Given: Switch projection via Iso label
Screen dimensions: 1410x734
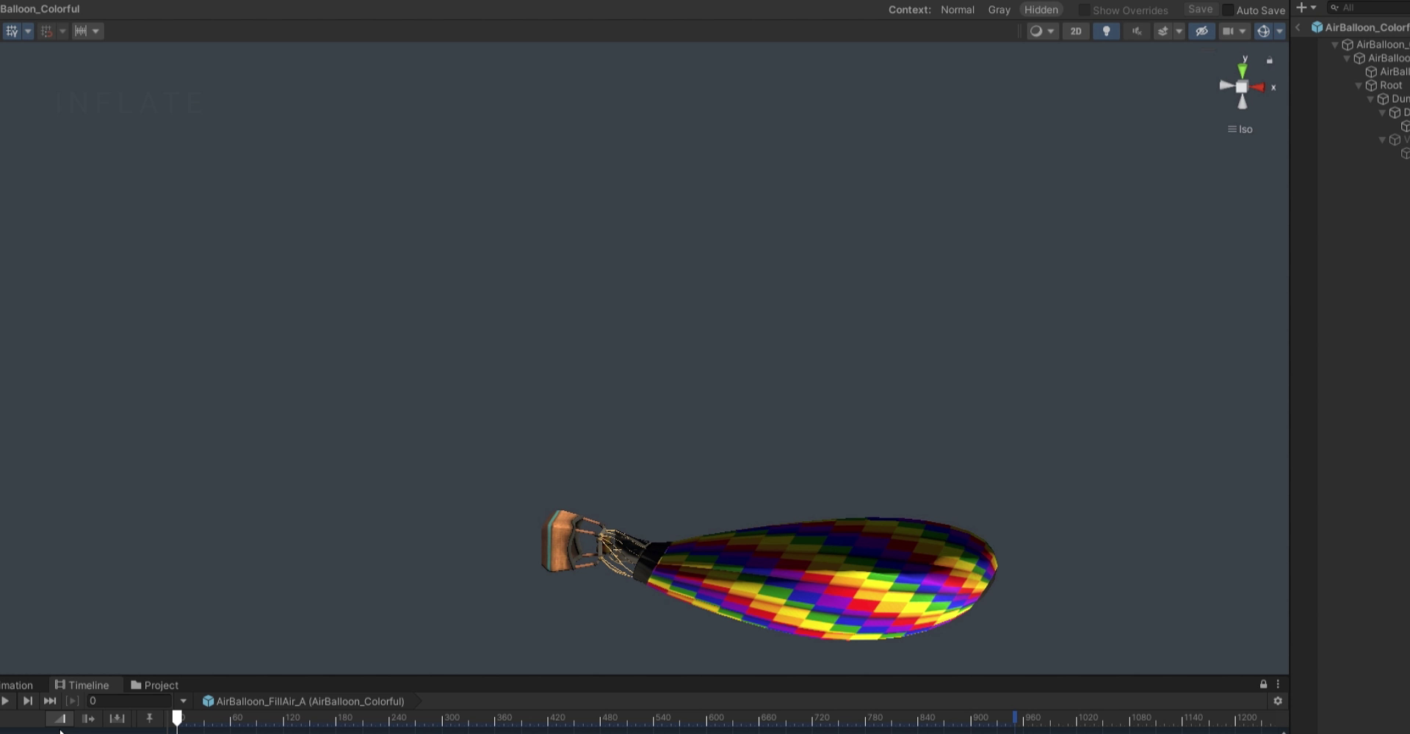Looking at the screenshot, I should [x=1240, y=129].
